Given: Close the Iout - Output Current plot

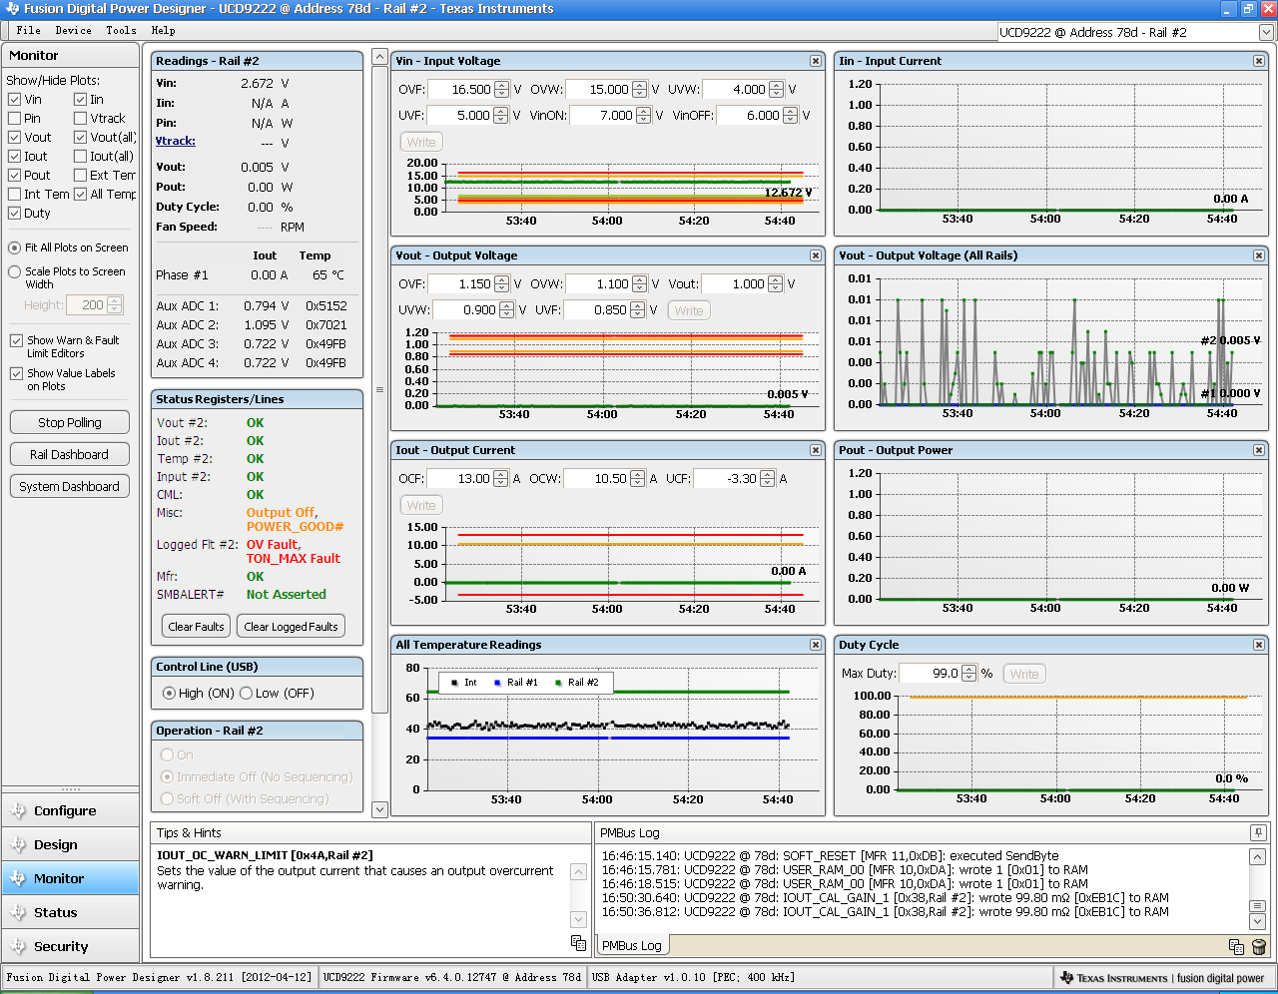Looking at the screenshot, I should coord(816,450).
